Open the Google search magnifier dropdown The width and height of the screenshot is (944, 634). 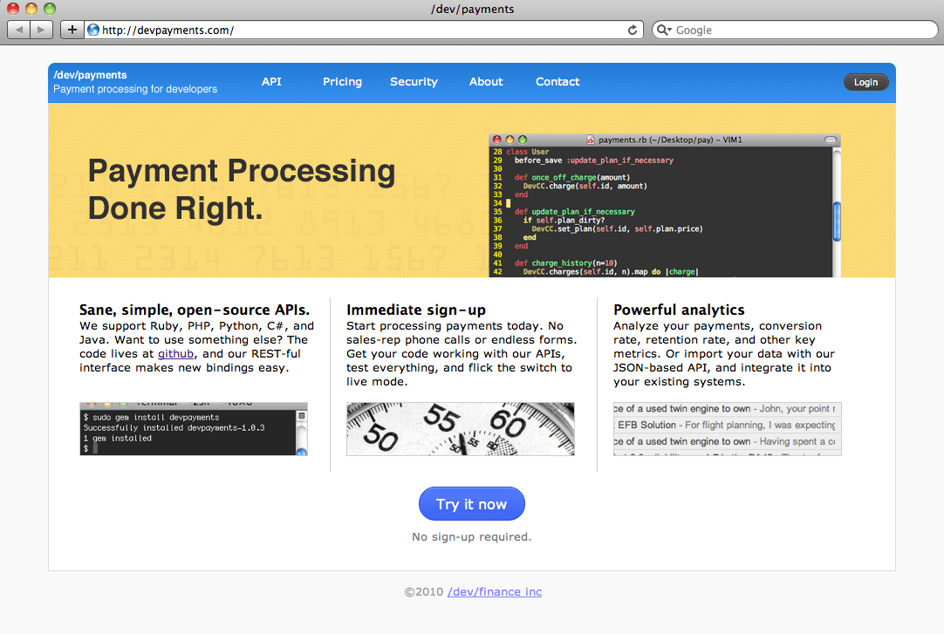pyautogui.click(x=665, y=30)
